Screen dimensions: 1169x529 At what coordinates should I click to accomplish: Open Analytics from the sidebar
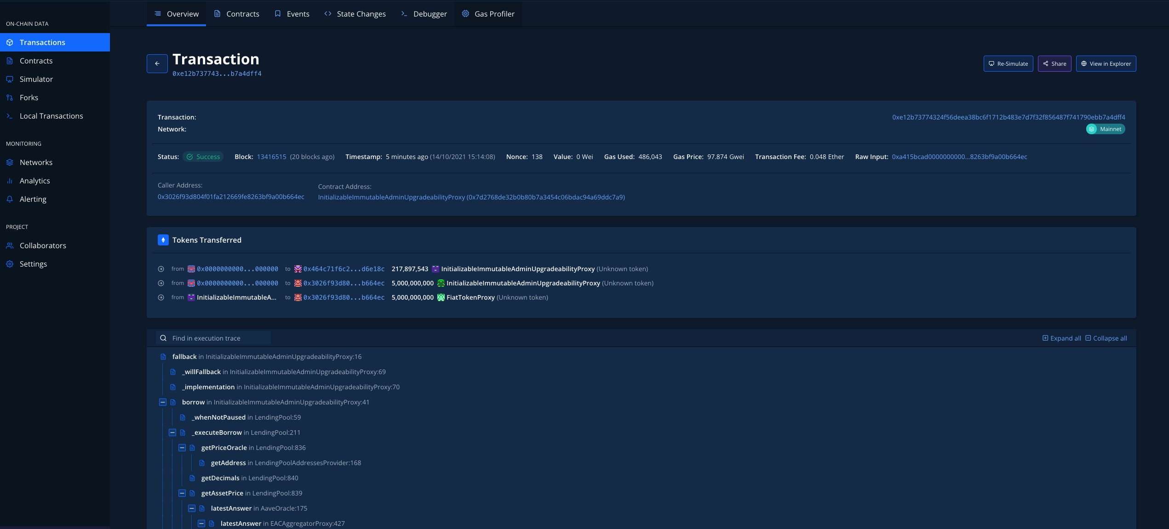coord(34,181)
